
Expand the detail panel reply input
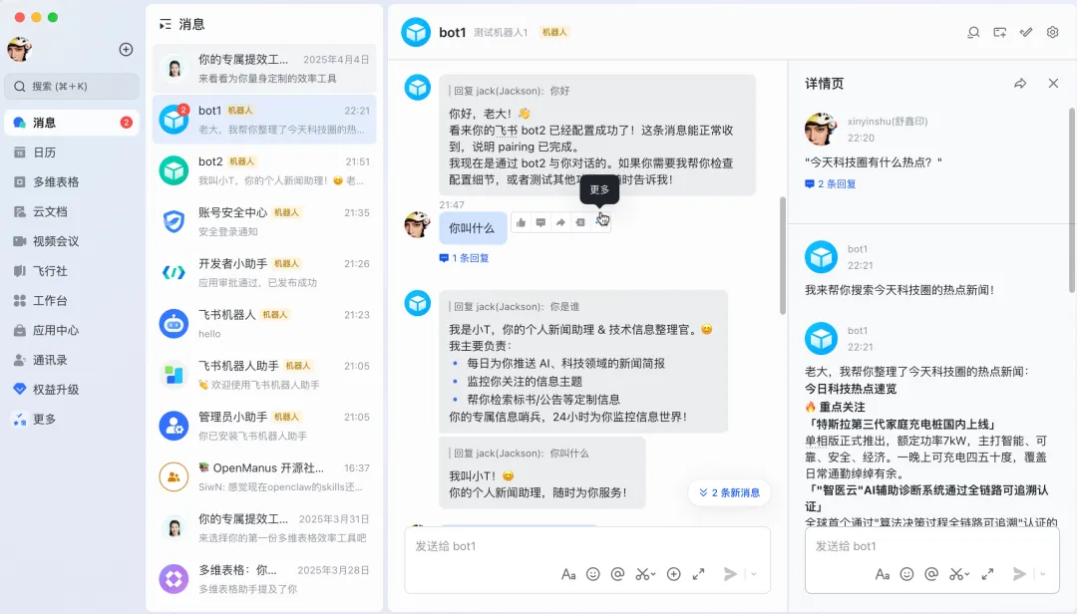[987, 574]
